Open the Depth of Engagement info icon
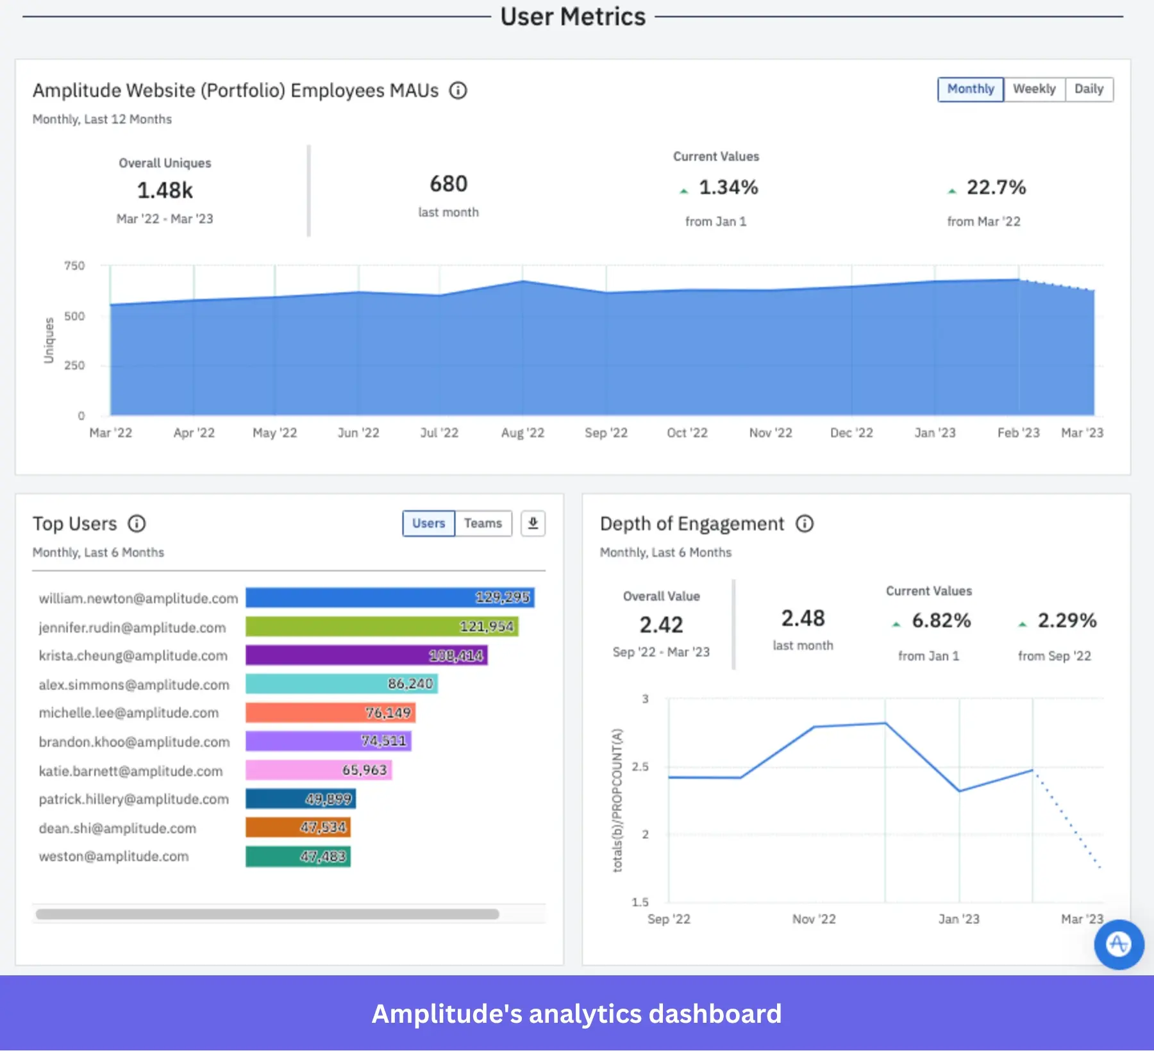 806,524
